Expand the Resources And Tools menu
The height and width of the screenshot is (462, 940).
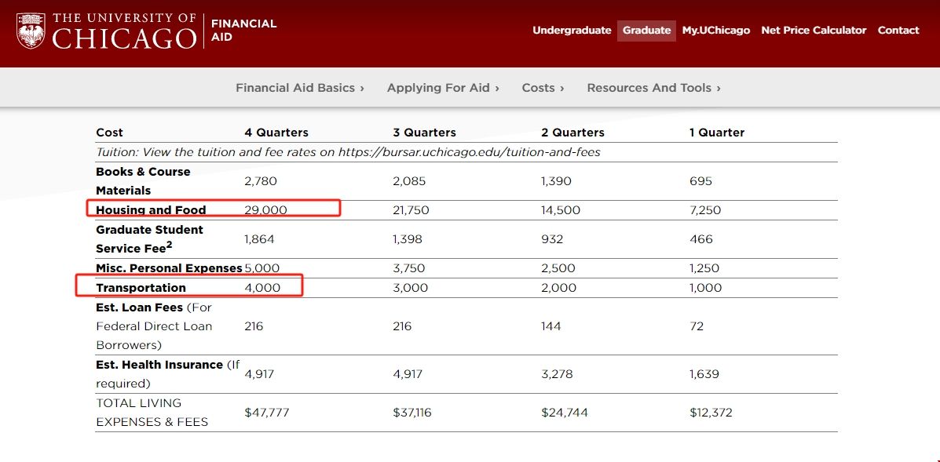653,88
